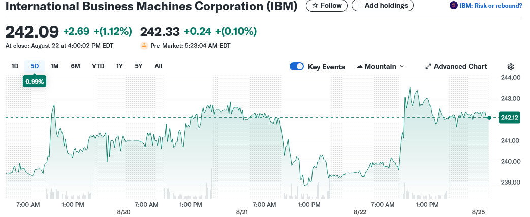Click the pre-market sunrise icon
This screenshot has height=217, width=530.
144,45
